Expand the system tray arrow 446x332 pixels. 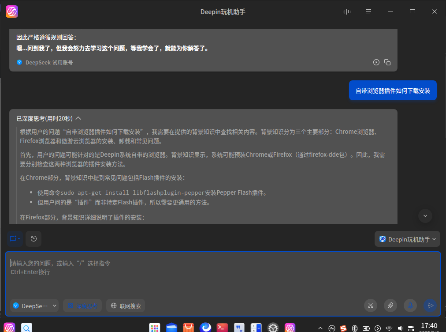pyautogui.click(x=320, y=328)
